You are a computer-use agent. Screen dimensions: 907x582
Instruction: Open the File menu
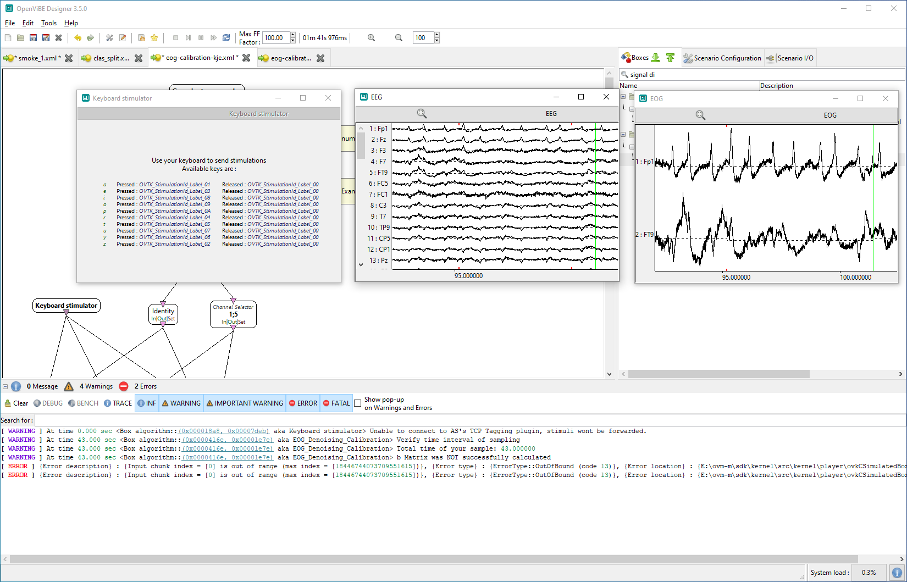click(10, 23)
